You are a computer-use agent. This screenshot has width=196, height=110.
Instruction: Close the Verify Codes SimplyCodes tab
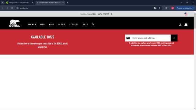[x=33, y=3]
